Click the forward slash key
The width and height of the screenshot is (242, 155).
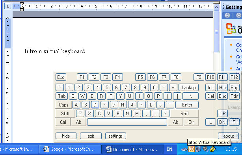(x=165, y=114)
